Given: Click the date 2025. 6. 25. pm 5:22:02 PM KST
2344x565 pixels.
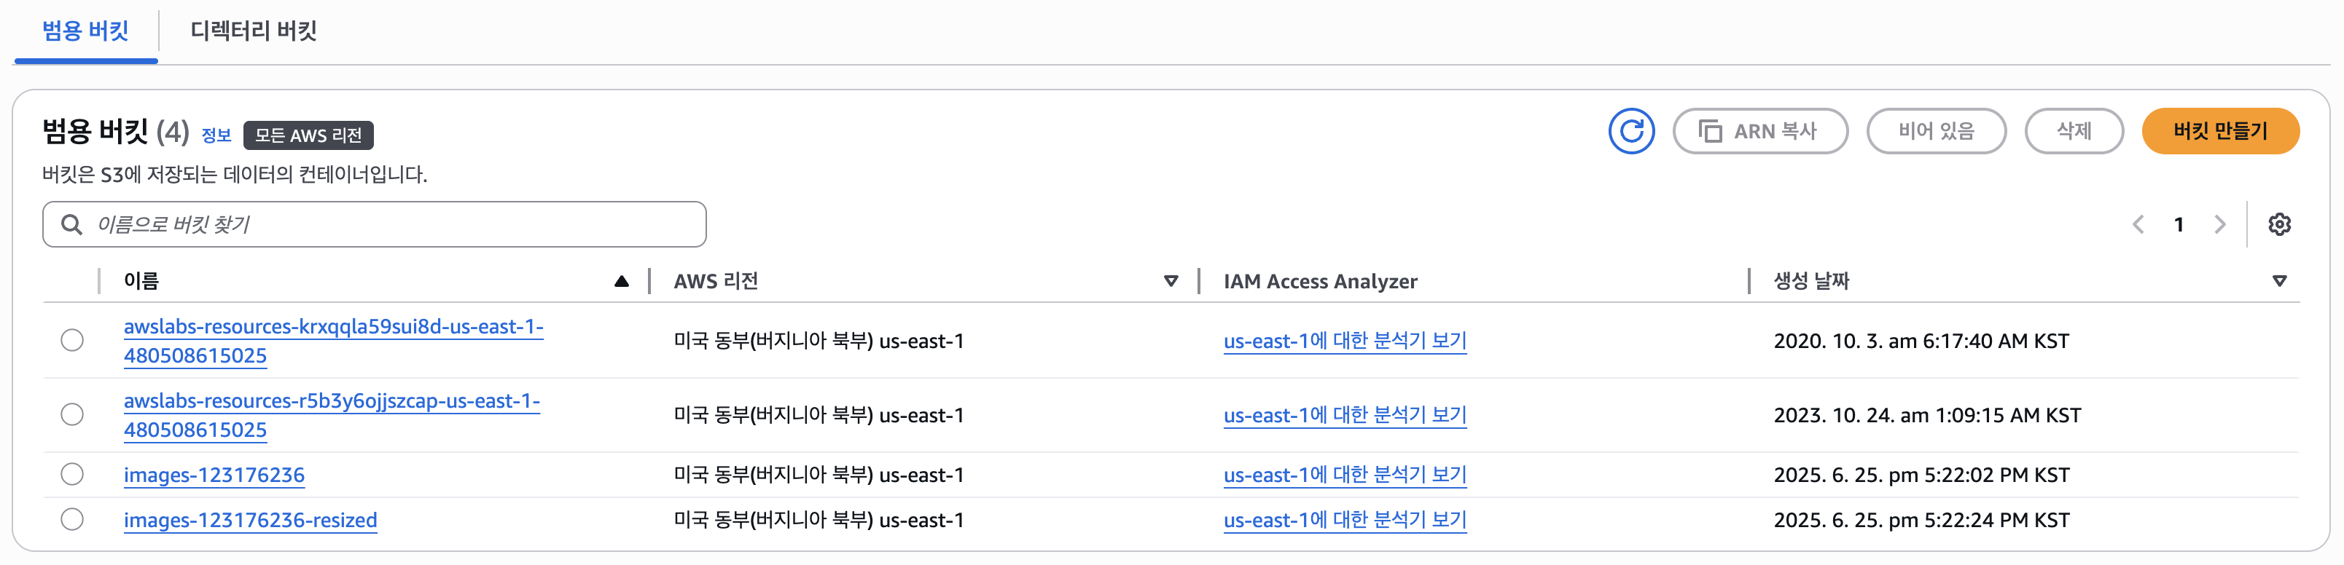Looking at the screenshot, I should tap(1921, 475).
